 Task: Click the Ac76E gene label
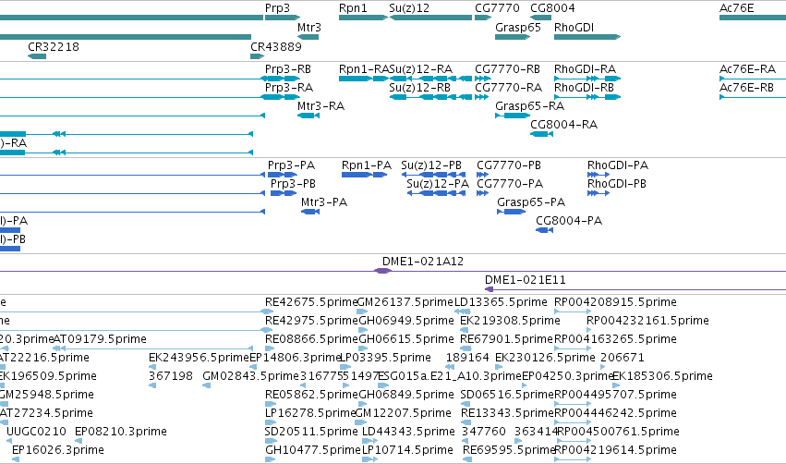[x=736, y=8]
